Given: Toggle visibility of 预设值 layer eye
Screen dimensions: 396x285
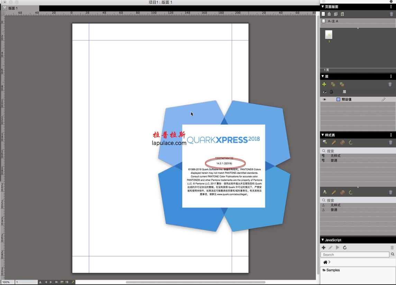Looking at the screenshot, I should tap(324, 99).
